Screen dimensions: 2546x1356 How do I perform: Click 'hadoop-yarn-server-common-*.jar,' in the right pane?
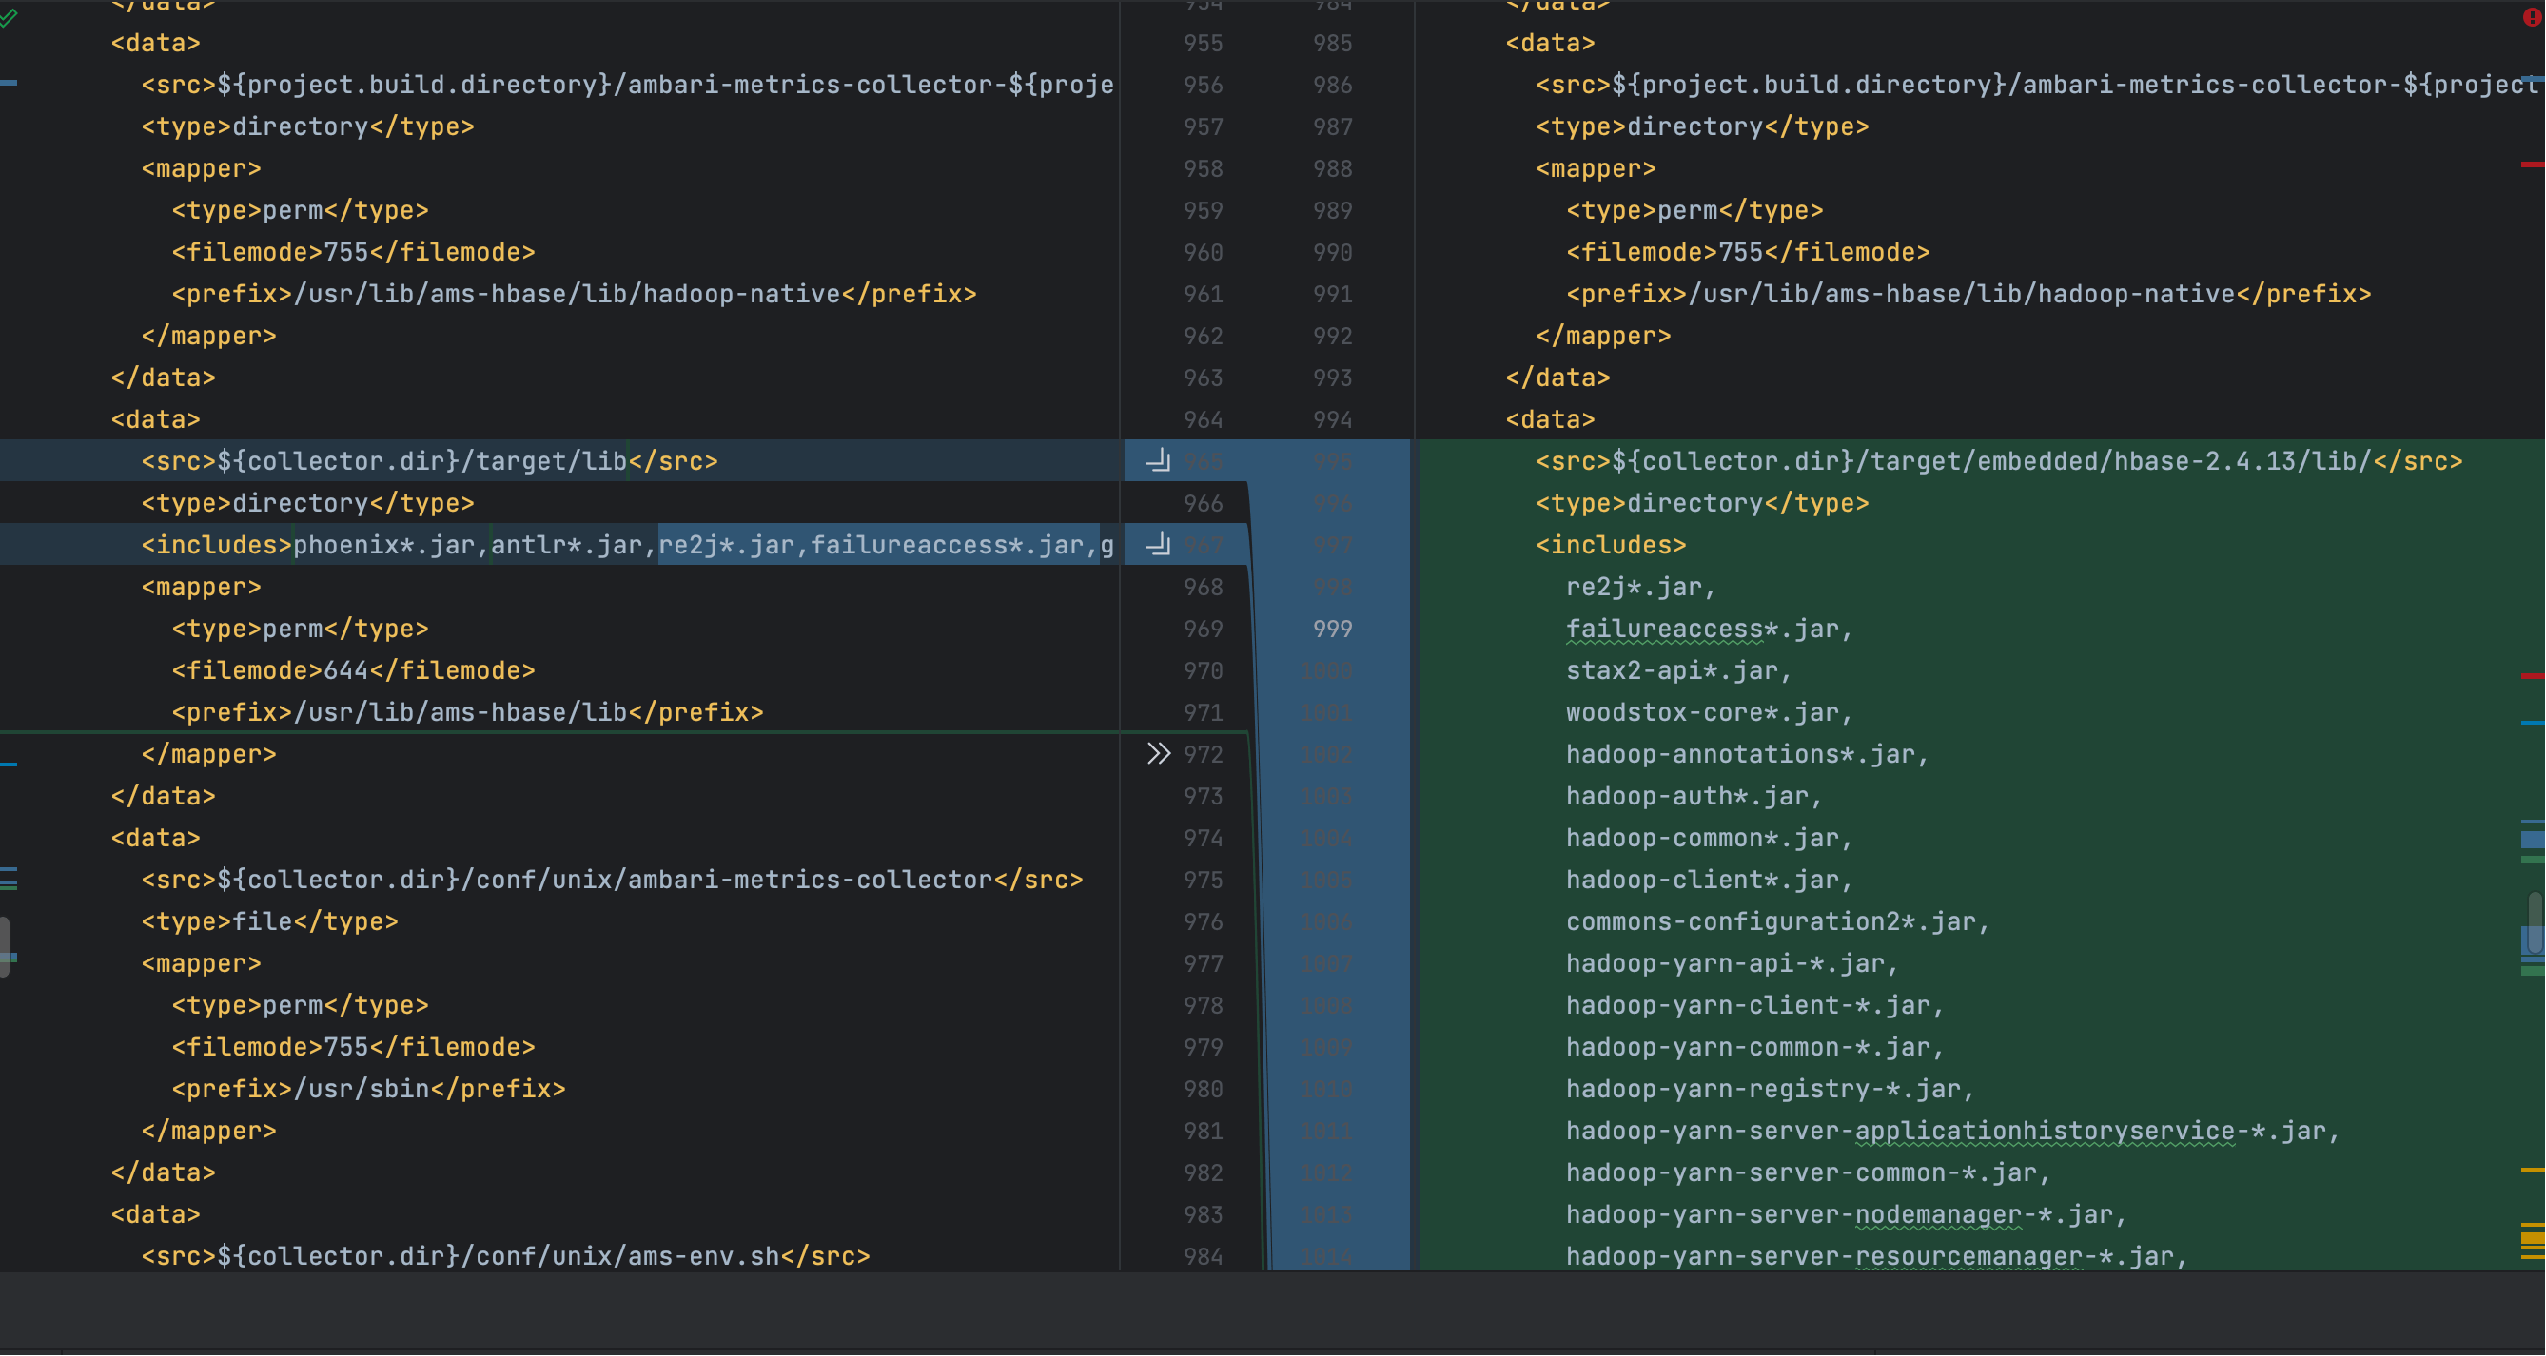click(x=1808, y=1172)
